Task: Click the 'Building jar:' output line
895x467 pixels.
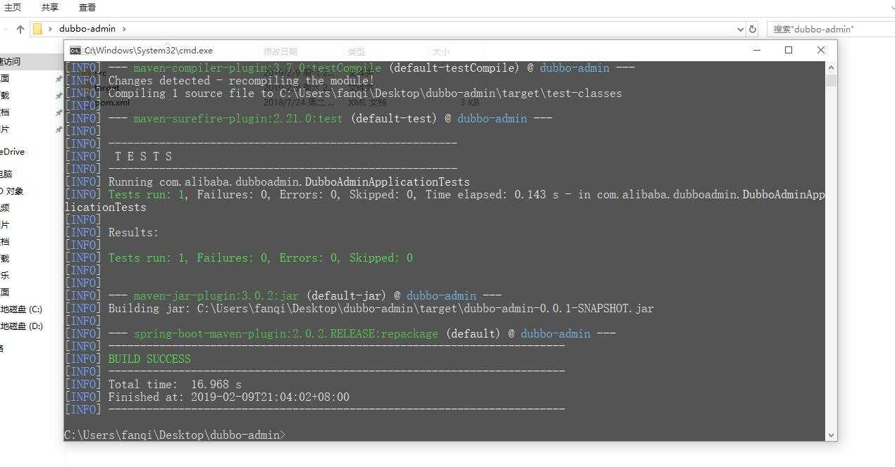Action: (x=381, y=309)
